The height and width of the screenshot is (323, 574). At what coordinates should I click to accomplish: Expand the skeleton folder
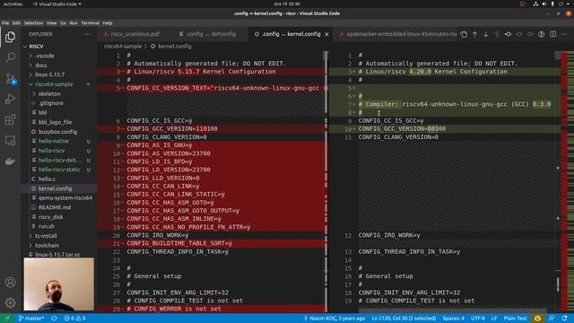point(49,93)
